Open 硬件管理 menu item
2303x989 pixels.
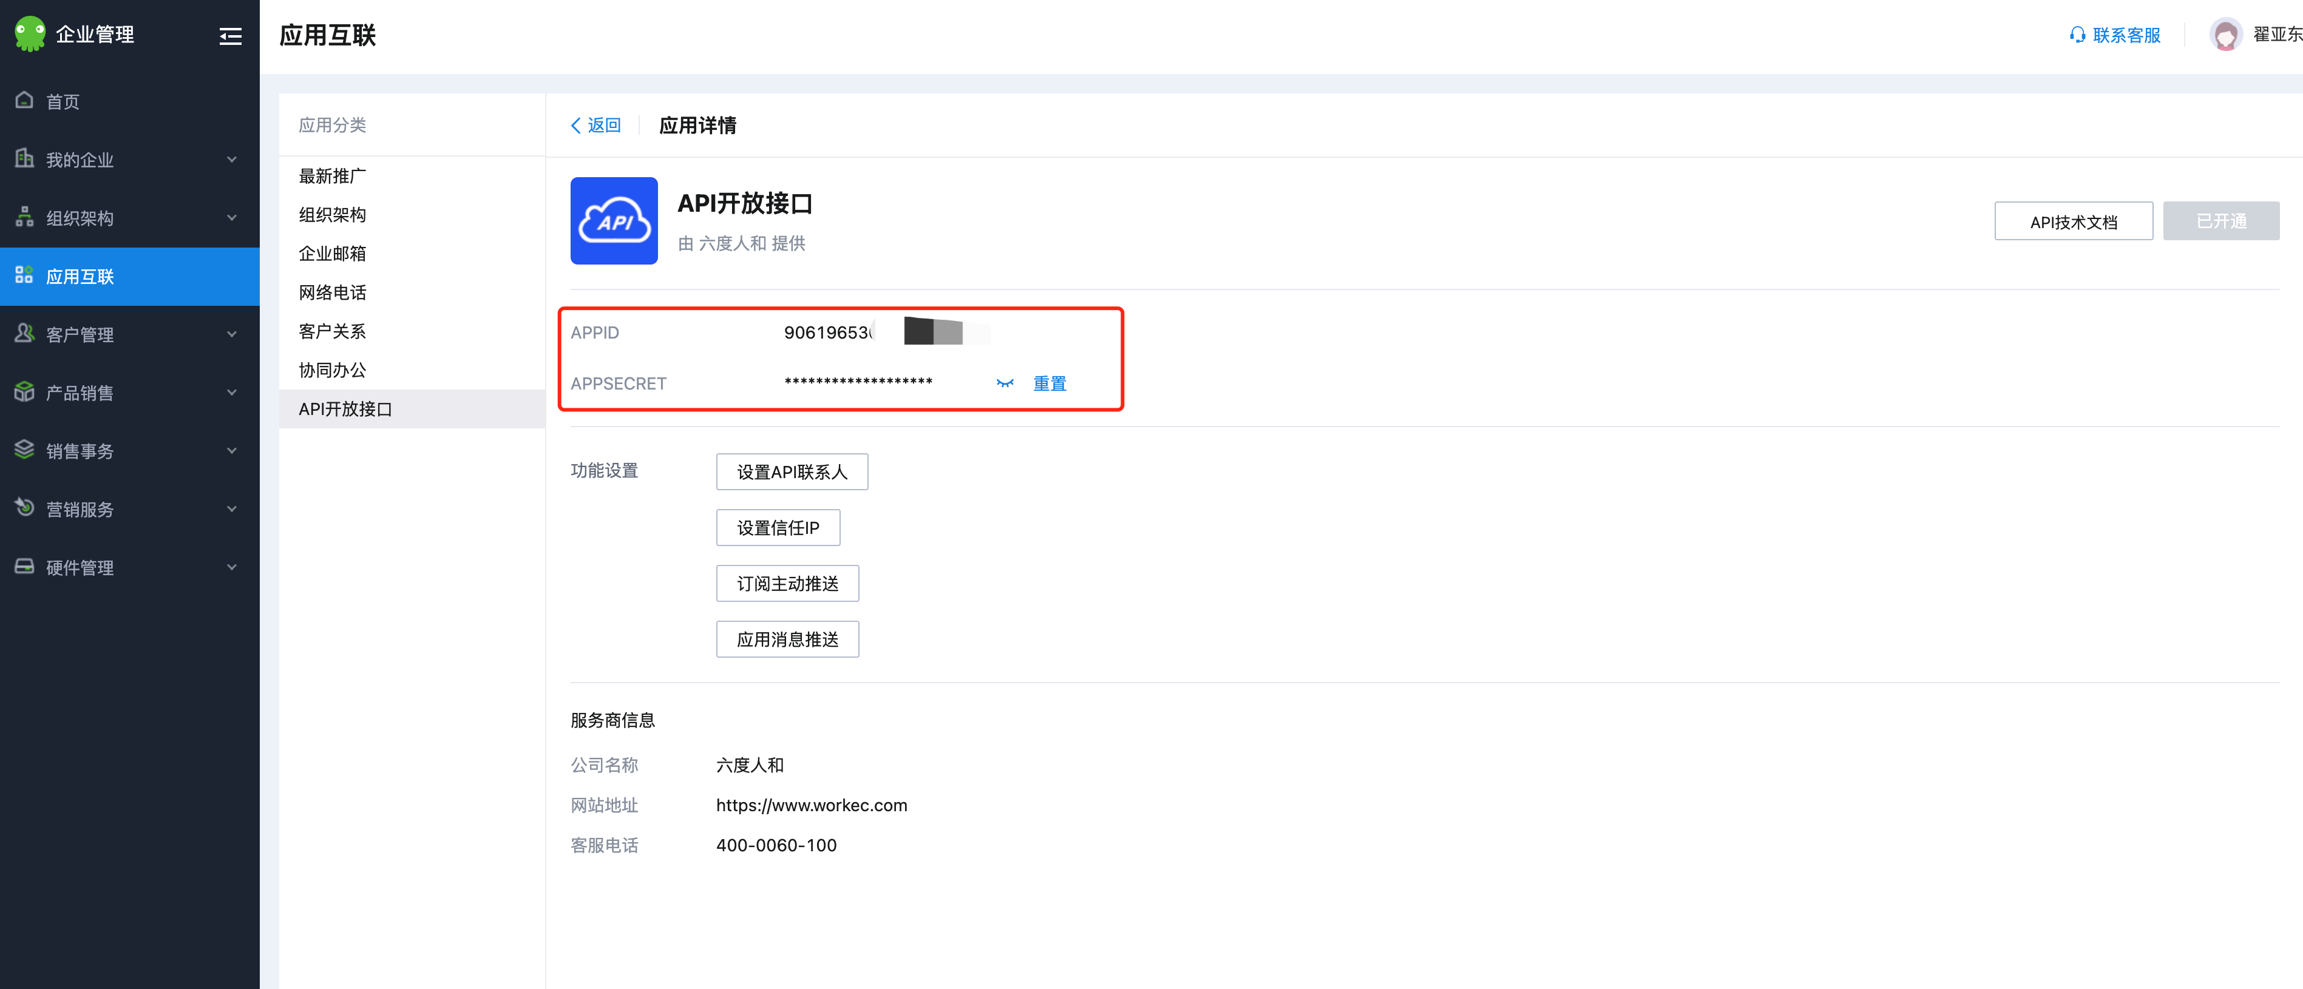(130, 567)
